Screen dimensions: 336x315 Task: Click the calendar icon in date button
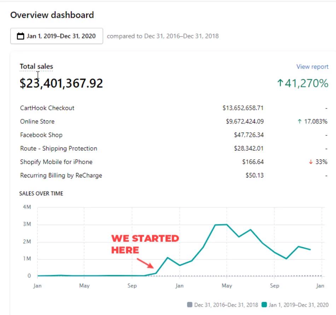pyautogui.click(x=21, y=36)
